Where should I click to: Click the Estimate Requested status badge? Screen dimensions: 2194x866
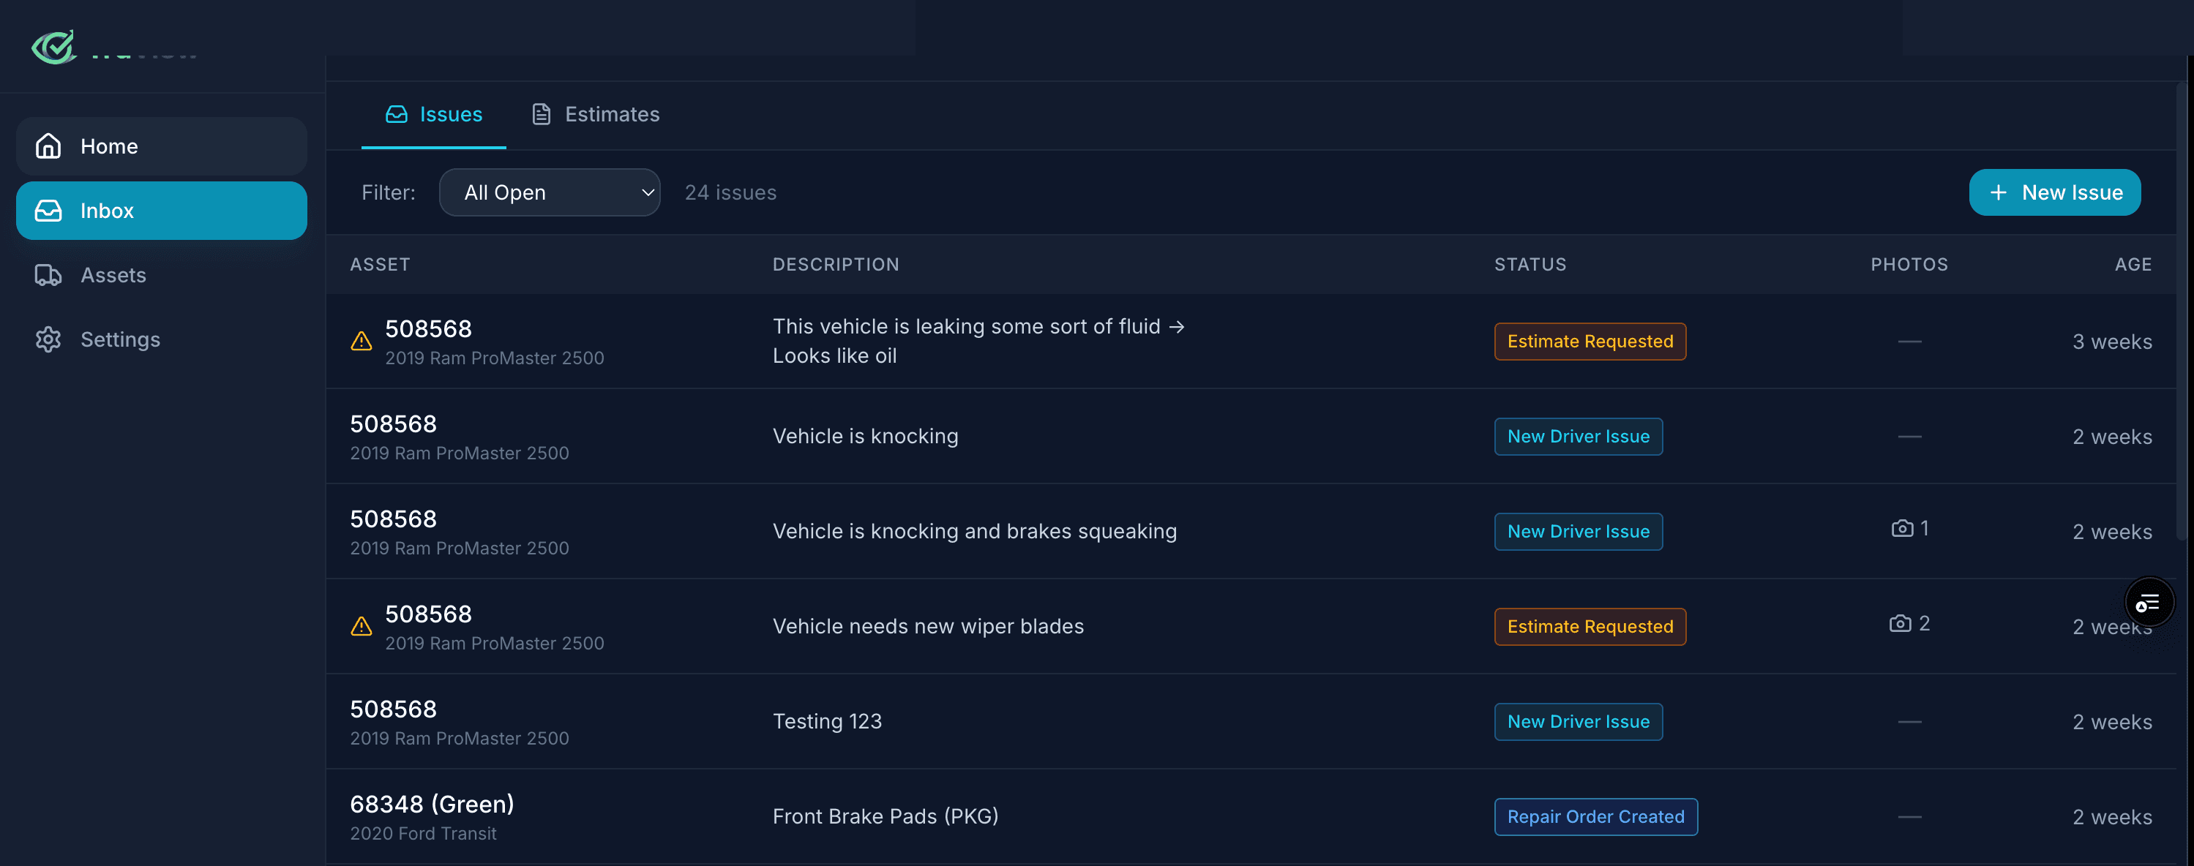click(x=1590, y=341)
